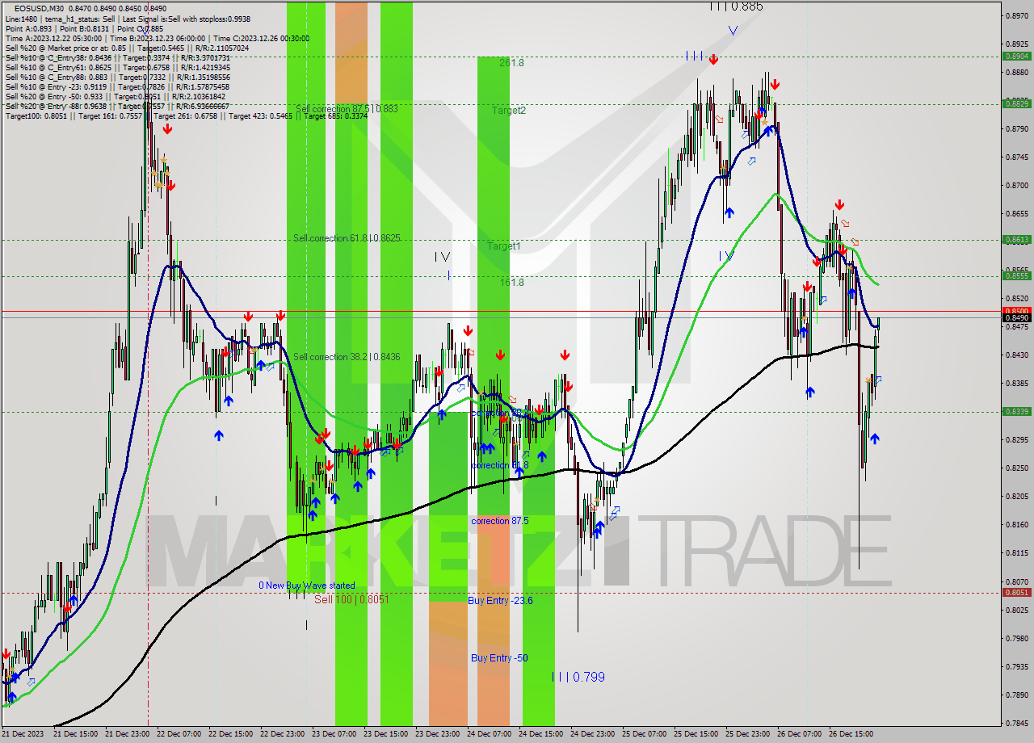1034x743 pixels.
Task: Click the 0.8700 price axis label
Action: (x=1015, y=185)
